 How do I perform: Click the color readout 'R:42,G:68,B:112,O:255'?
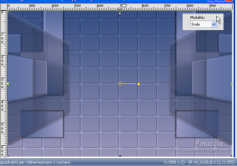click(211, 162)
